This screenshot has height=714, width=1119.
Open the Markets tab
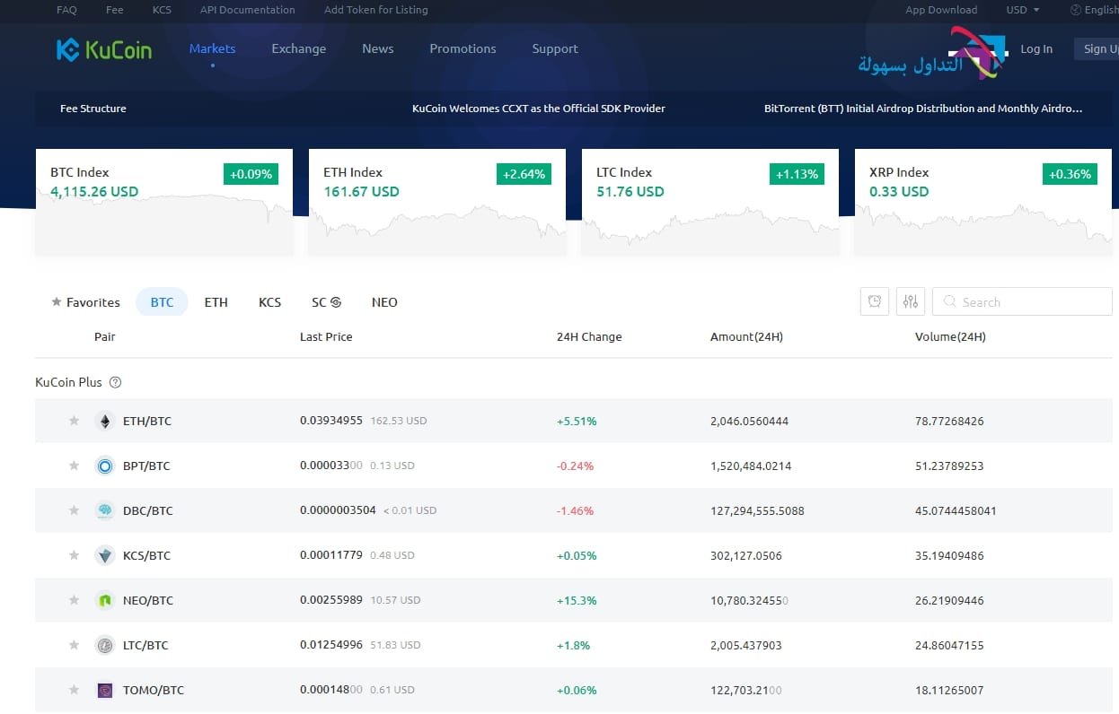212,48
